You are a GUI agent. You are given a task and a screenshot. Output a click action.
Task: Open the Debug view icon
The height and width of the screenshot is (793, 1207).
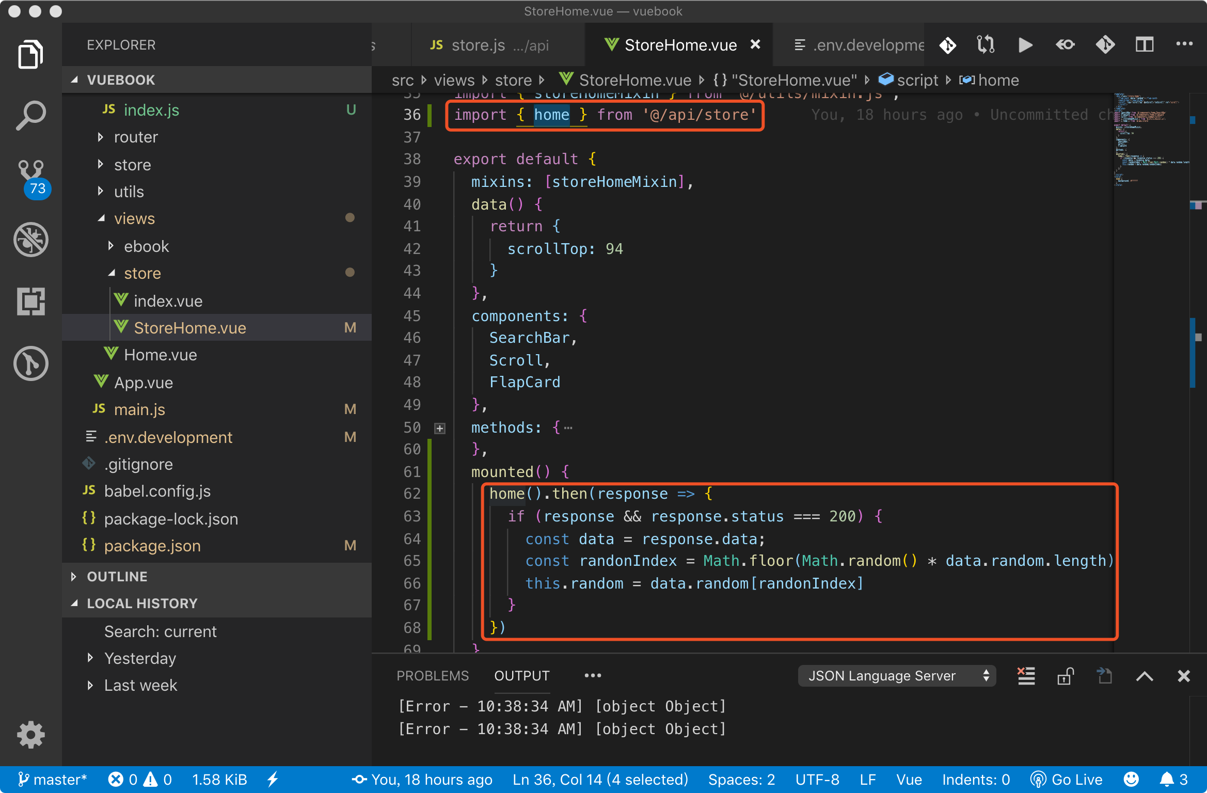tap(30, 239)
